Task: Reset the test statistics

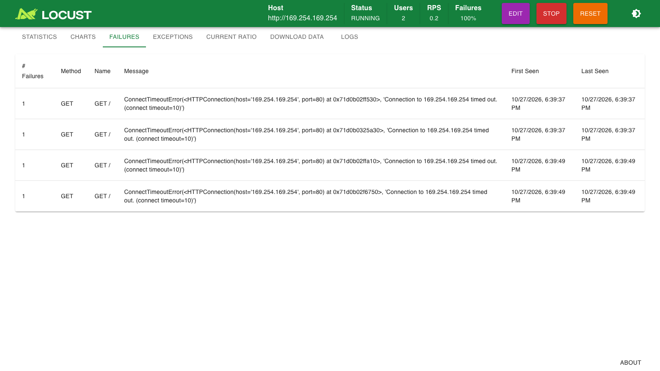Action: coord(590,14)
